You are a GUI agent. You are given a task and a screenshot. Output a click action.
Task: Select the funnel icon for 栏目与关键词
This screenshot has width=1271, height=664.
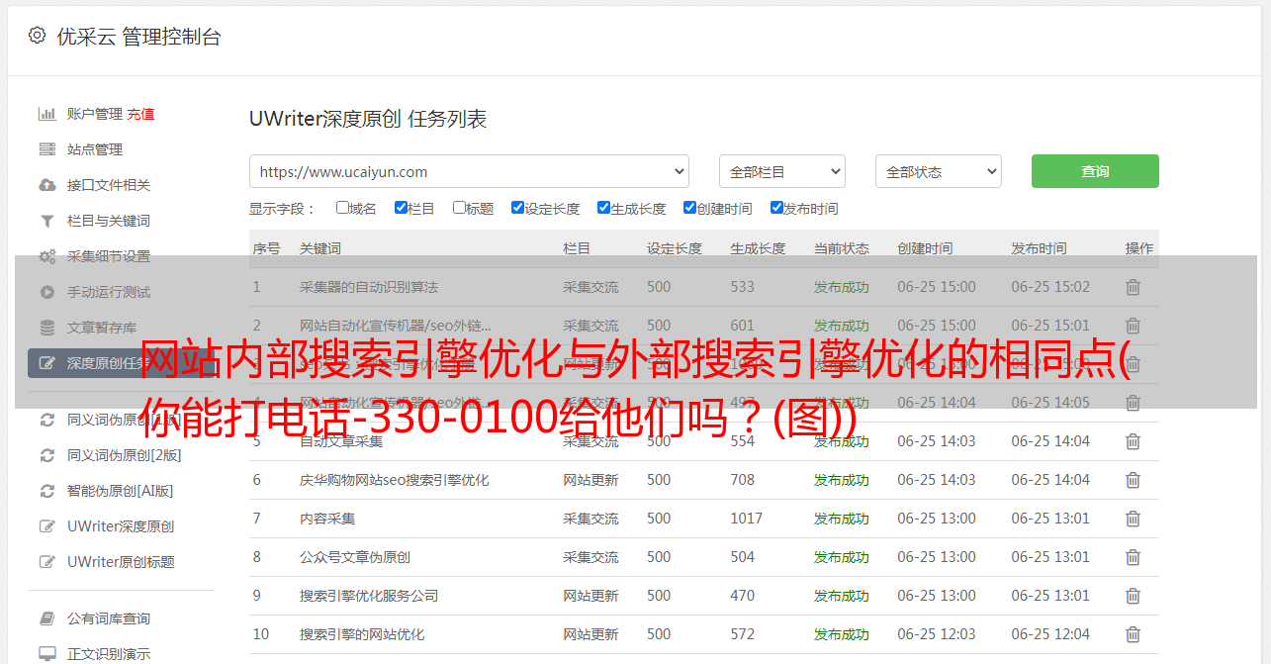(46, 221)
